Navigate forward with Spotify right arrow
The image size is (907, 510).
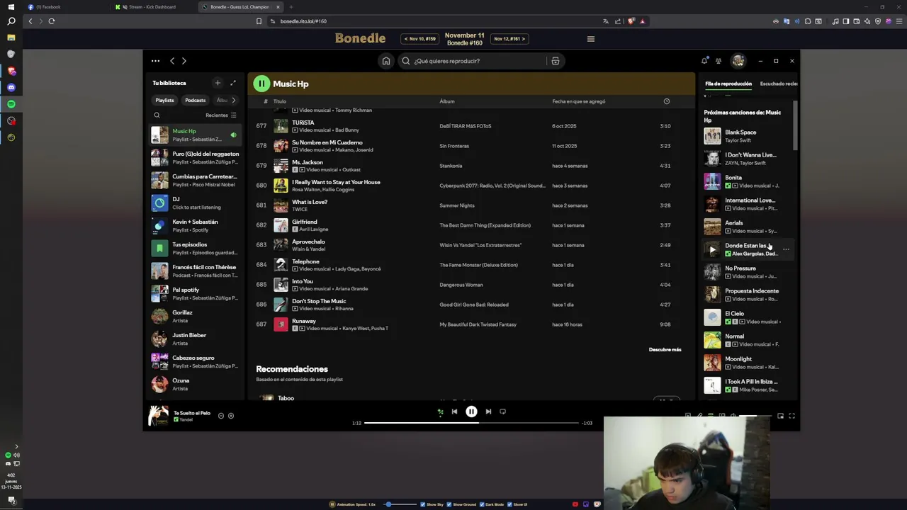point(184,61)
